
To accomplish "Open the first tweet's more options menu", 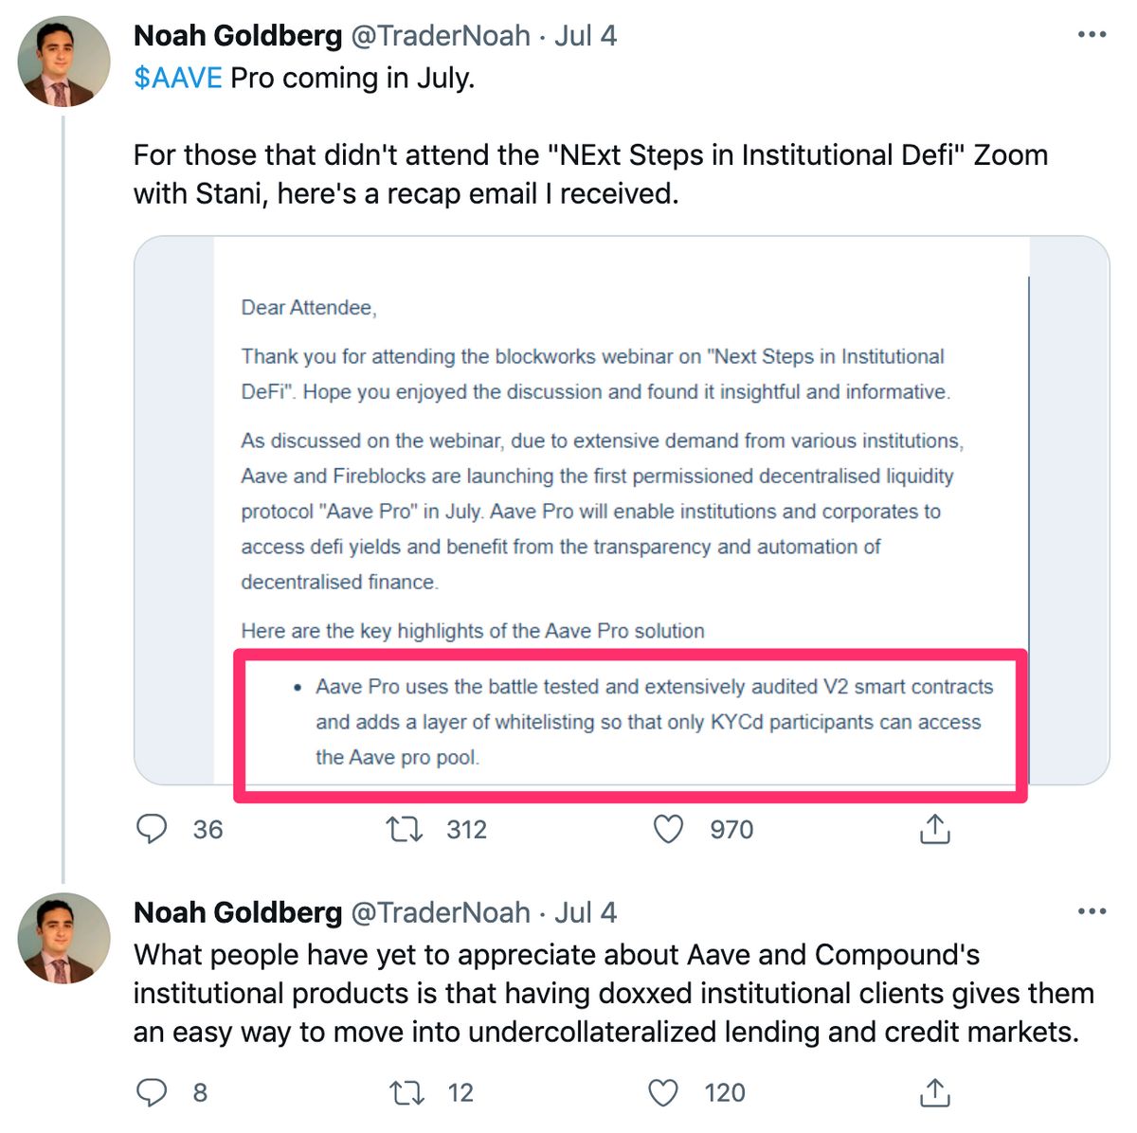I will pos(1092,35).
